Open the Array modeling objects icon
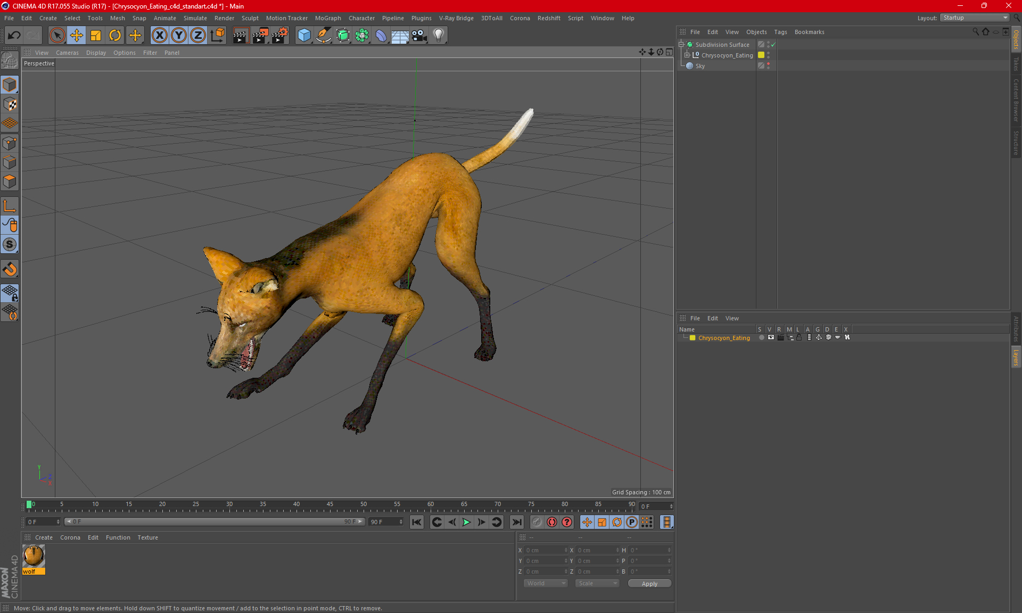The width and height of the screenshot is (1022, 613). [x=362, y=35]
